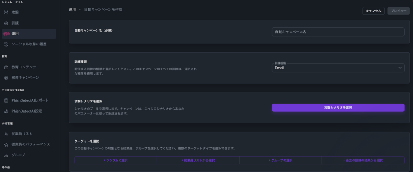
Task: Open PhishDetectAIレポート clipboard icon
Action: (x=6, y=100)
